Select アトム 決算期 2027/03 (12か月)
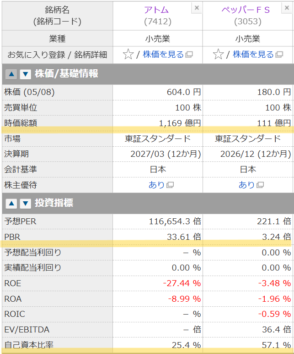The width and height of the screenshot is (294, 354). pyautogui.click(x=166, y=154)
